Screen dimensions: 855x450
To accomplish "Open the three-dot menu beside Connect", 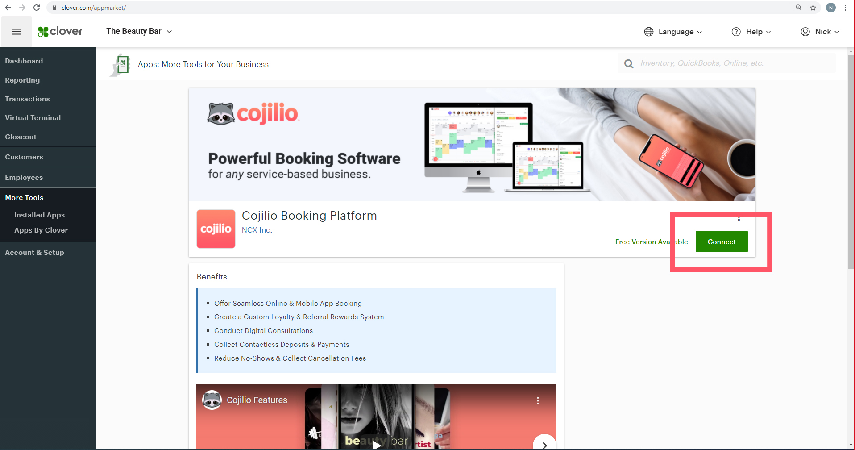I will 739,218.
